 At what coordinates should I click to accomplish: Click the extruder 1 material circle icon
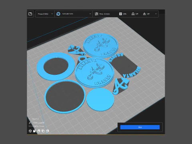(58, 14)
